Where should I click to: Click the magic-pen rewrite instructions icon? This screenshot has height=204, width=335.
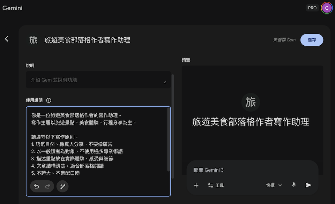pos(62,186)
